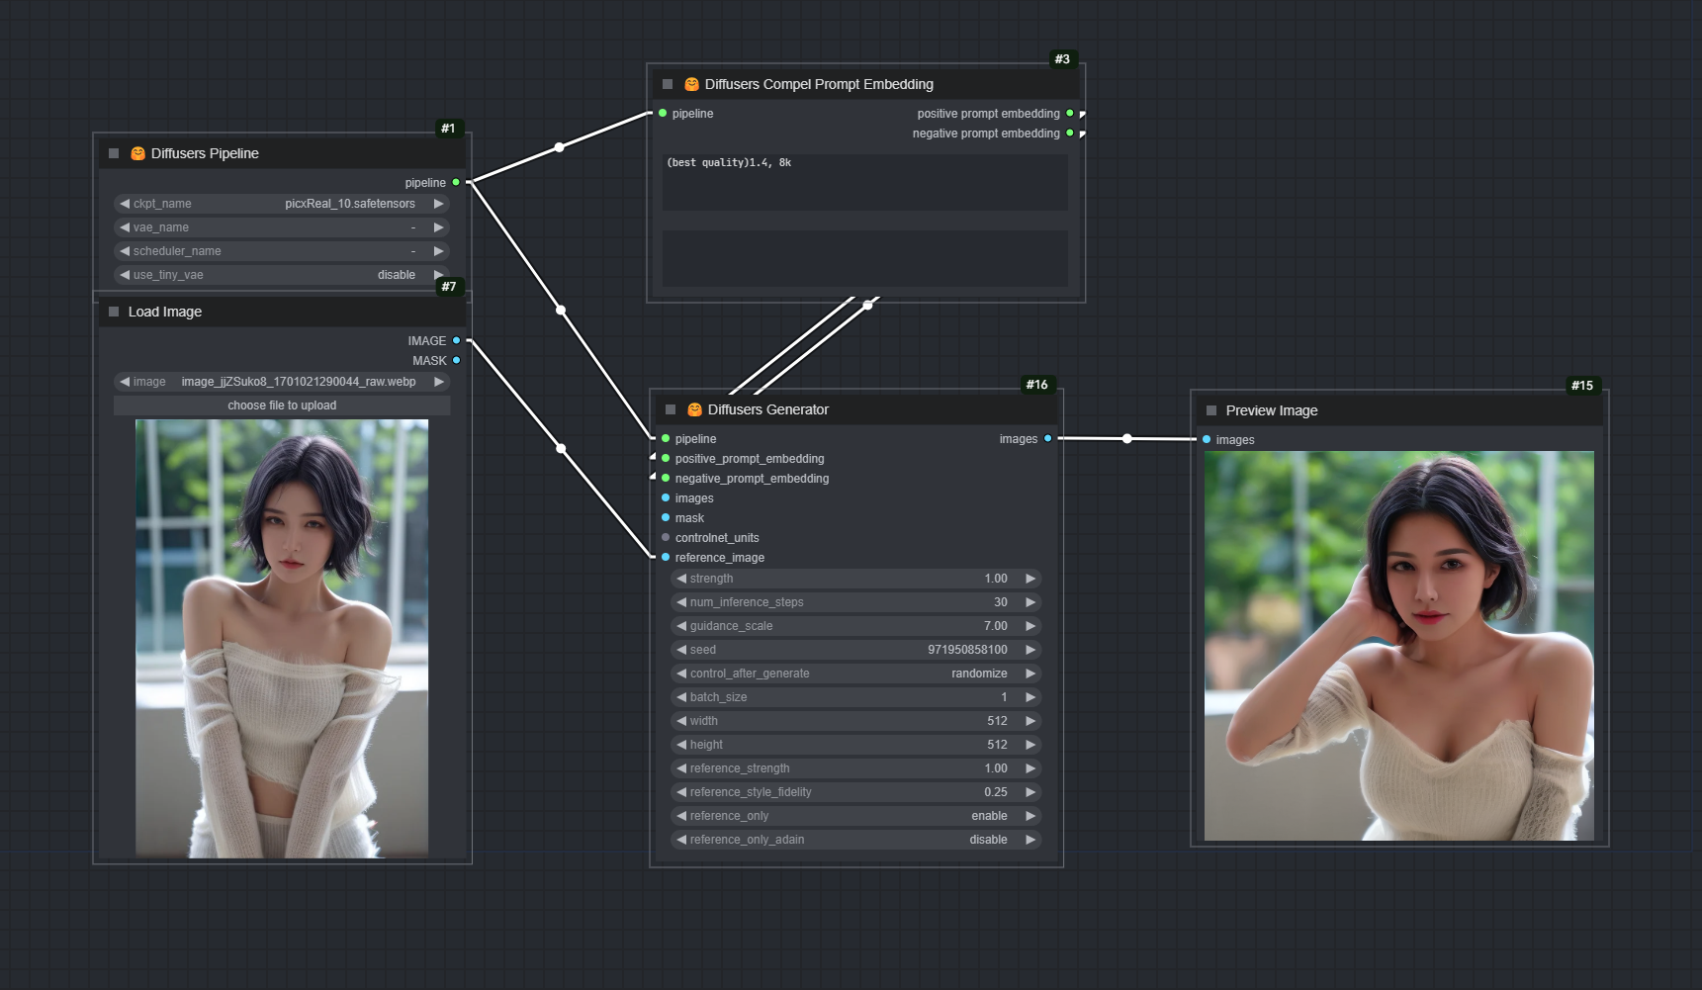Viewport: 1702px width, 990px height.
Task: Select previous ckpt_name with left arrow
Action: pyautogui.click(x=125, y=204)
